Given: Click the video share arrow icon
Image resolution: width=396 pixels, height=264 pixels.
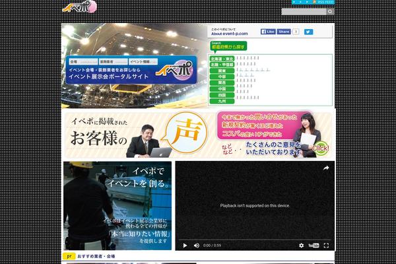Looking at the screenshot, I should pos(326,168).
